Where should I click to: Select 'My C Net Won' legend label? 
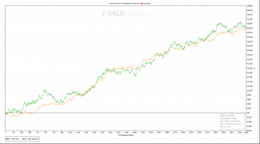13,139
